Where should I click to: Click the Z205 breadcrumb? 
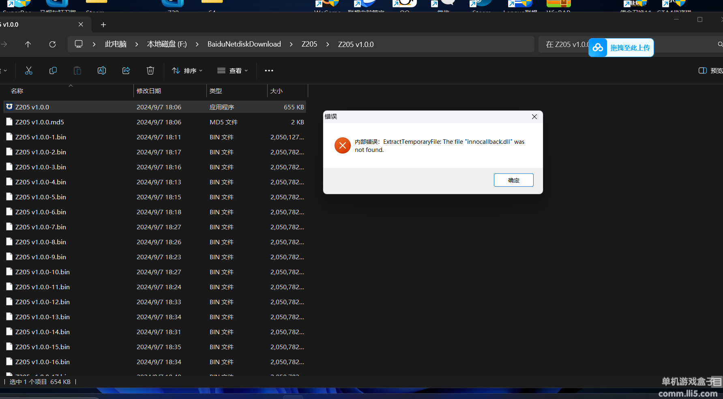(309, 44)
